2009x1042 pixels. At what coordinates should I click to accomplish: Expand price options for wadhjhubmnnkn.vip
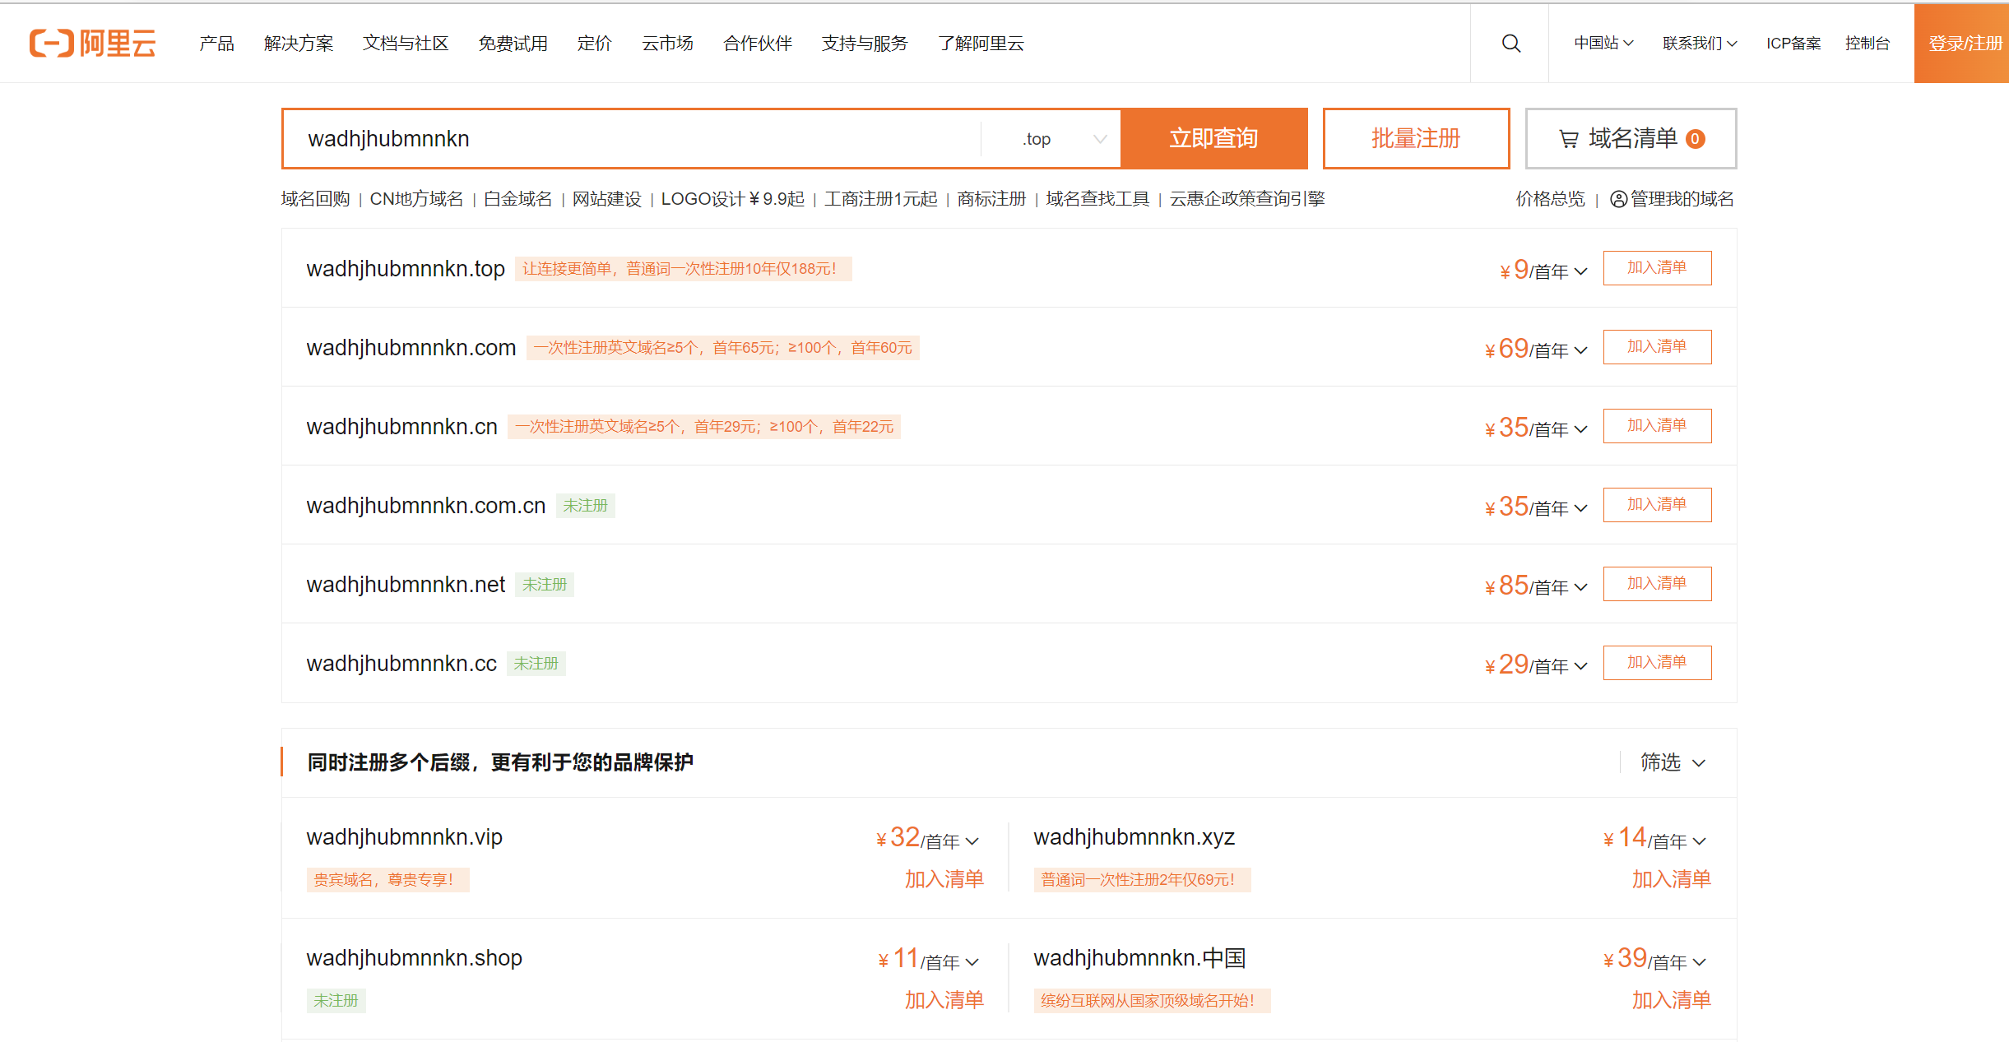point(972,841)
